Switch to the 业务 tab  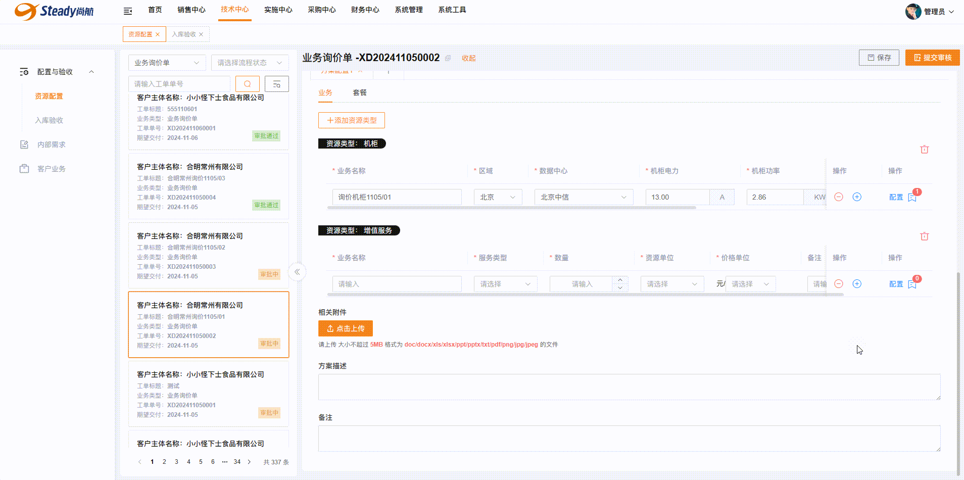click(325, 92)
